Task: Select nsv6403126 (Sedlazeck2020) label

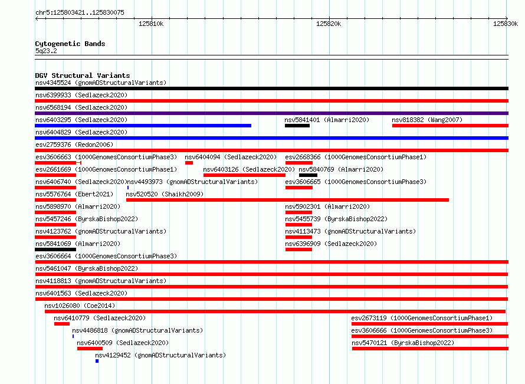Action: [249, 169]
